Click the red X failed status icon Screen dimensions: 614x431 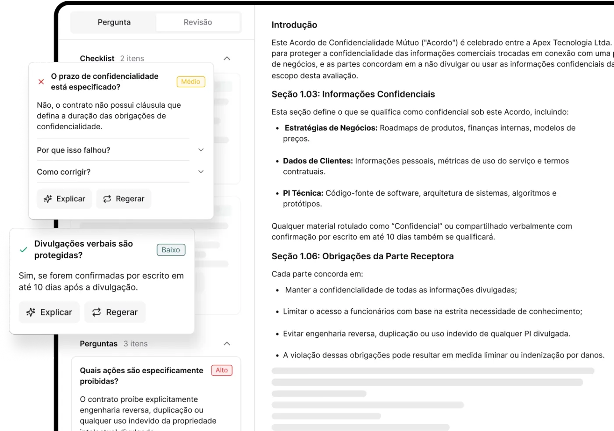[41, 82]
